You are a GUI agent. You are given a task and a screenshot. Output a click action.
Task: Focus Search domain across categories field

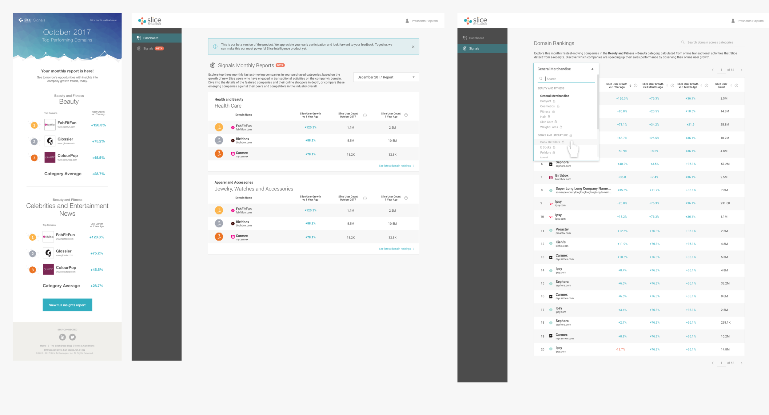(x=712, y=42)
